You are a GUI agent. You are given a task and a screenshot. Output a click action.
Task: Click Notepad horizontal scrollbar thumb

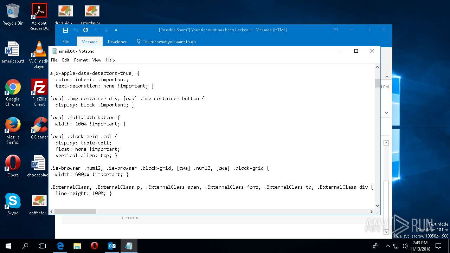(x=75, y=212)
